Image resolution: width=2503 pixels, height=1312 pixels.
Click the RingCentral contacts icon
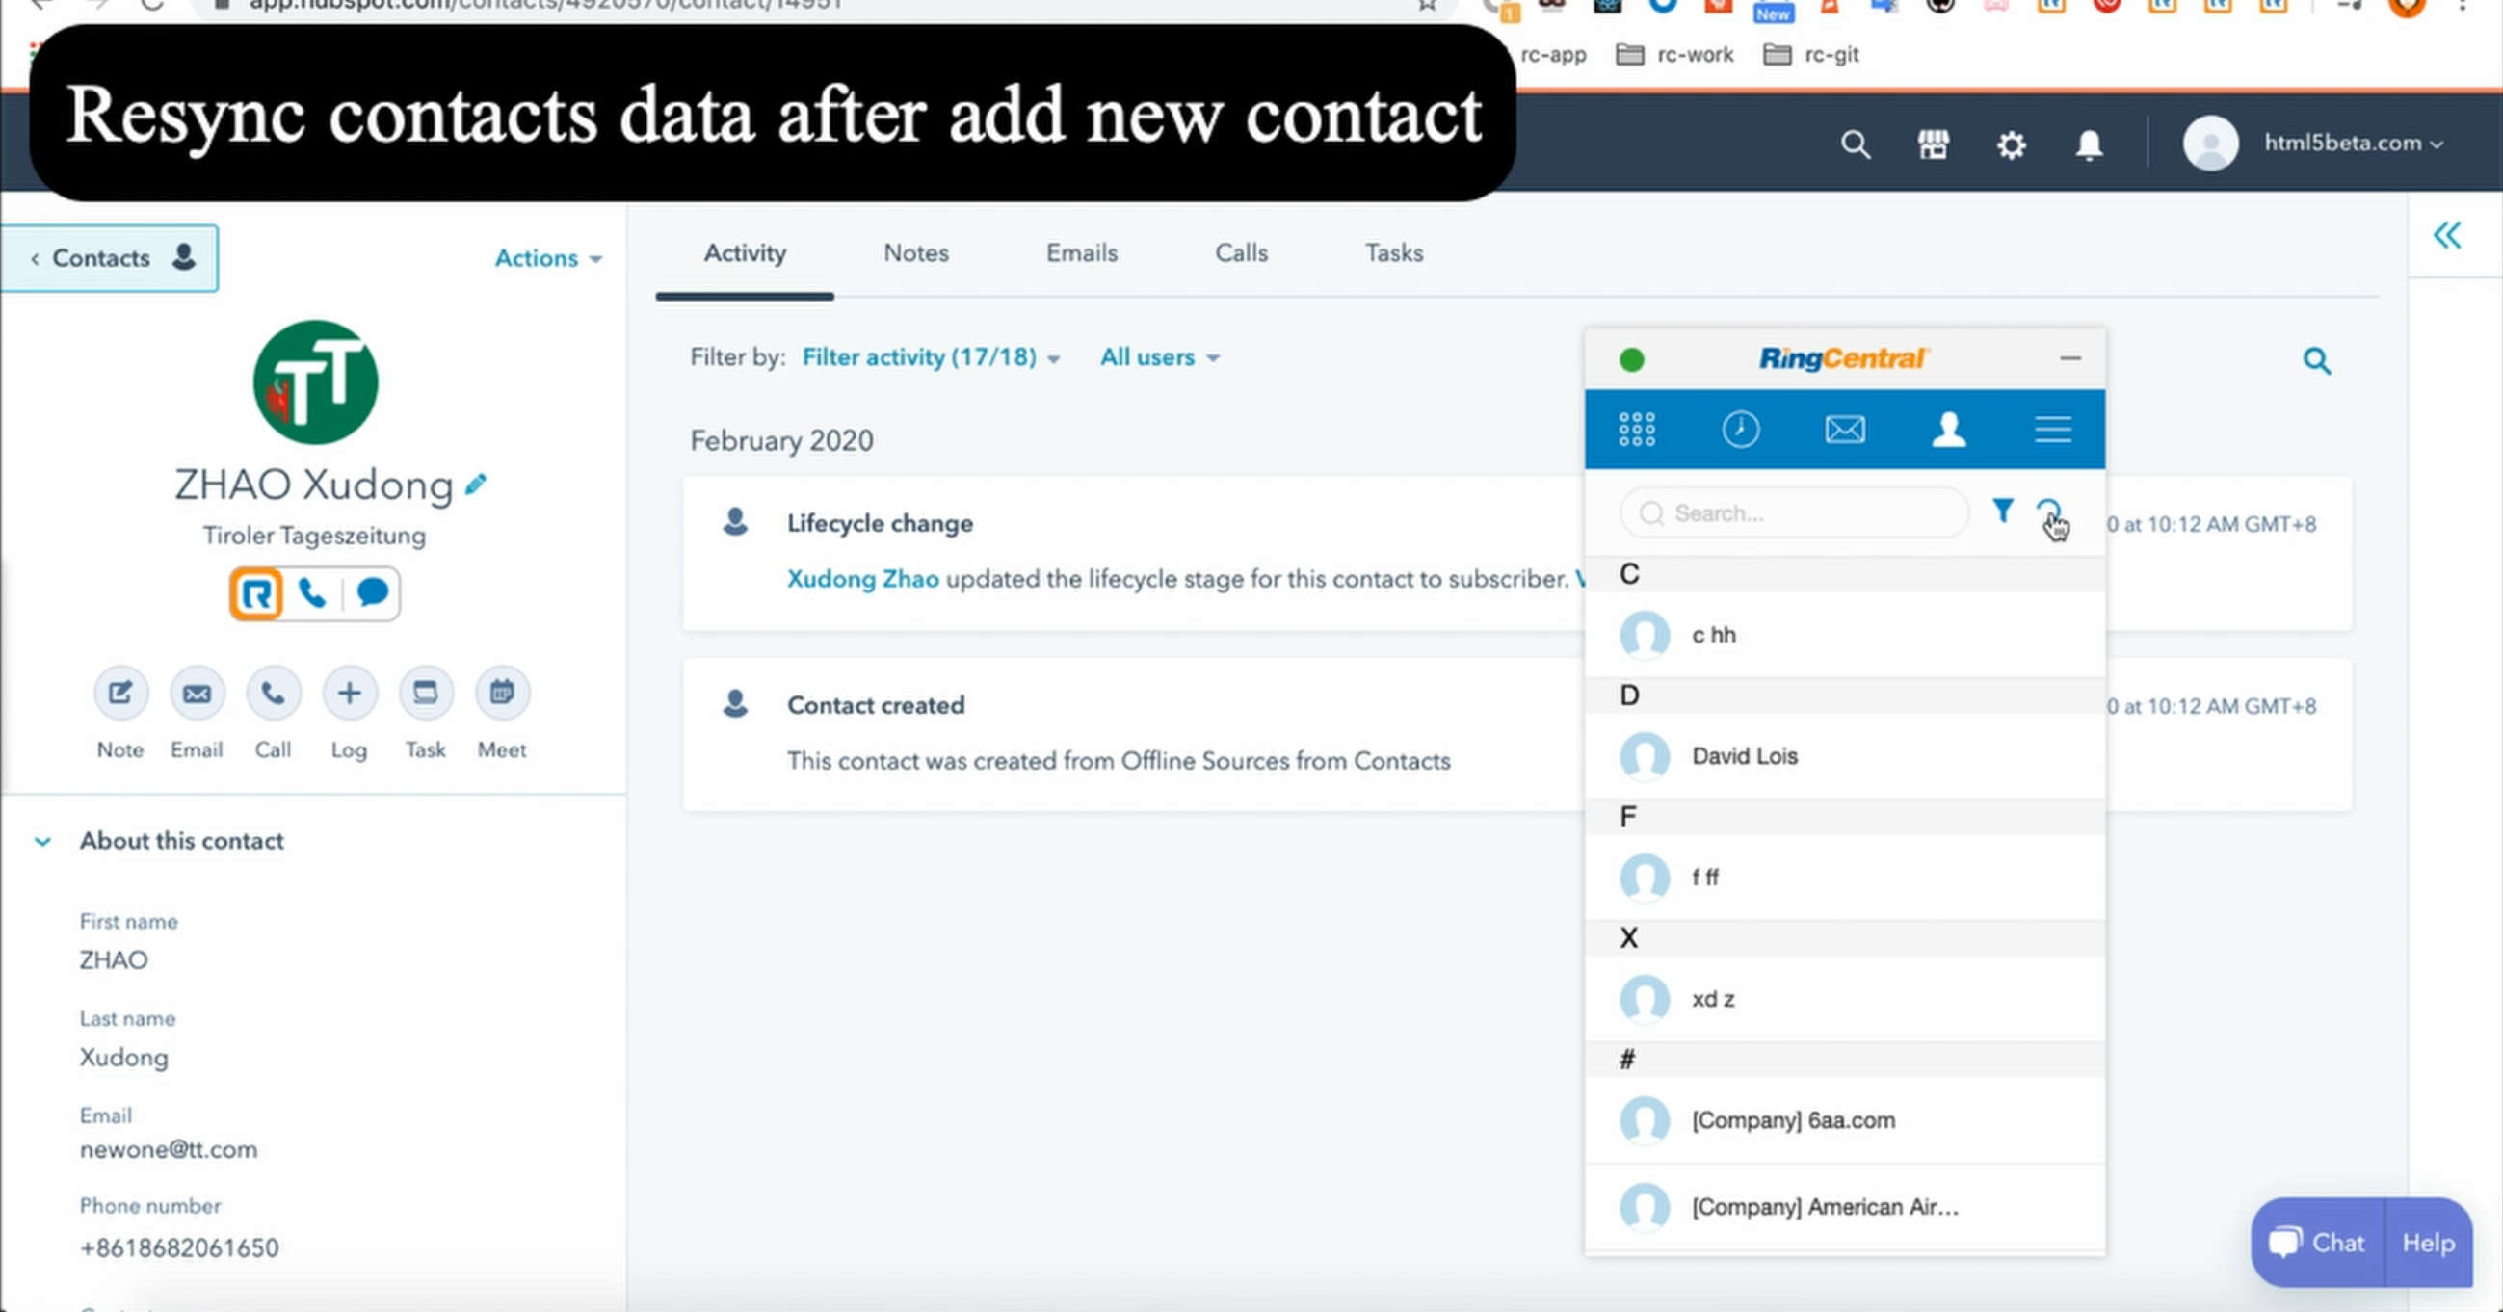click(x=1948, y=429)
